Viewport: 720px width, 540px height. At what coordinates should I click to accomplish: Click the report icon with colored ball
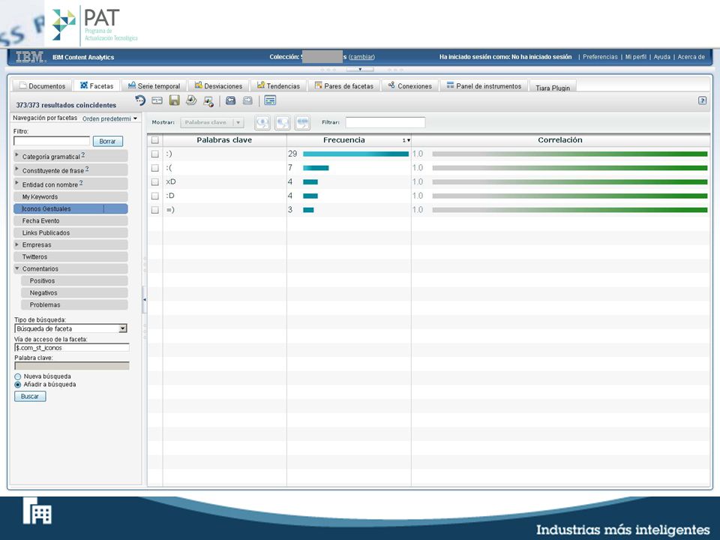coord(208,101)
